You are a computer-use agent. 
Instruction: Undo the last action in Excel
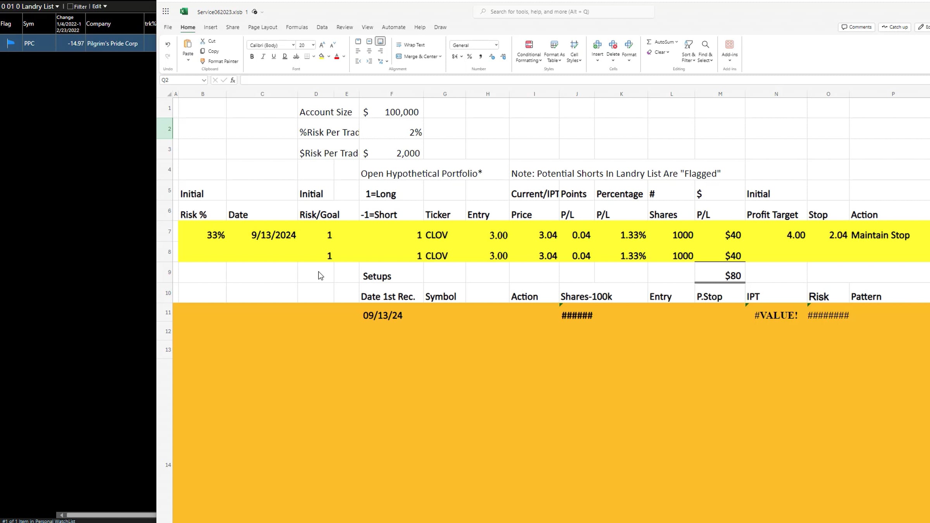point(168,45)
